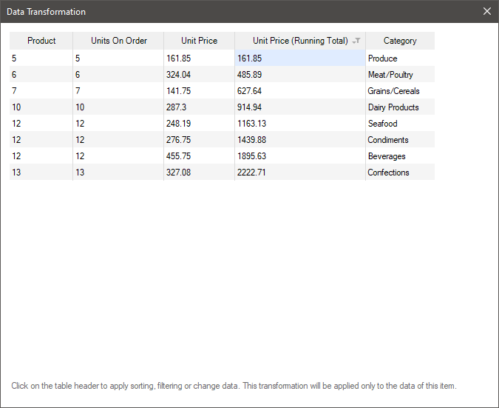Click the Unit Price column header
Screen dimensions: 499x408
[x=199, y=41]
